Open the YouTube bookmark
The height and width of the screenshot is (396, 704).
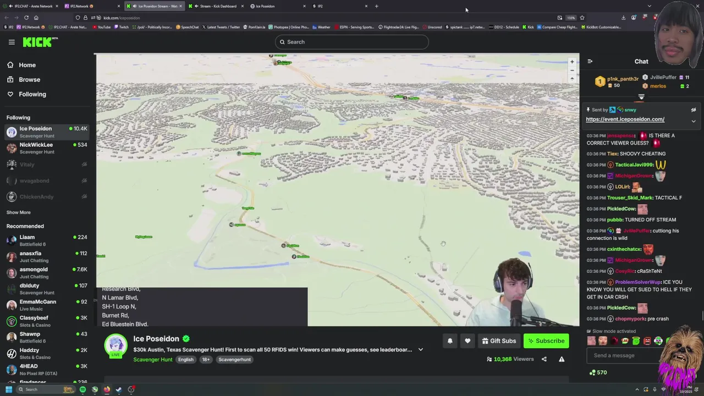[101, 27]
